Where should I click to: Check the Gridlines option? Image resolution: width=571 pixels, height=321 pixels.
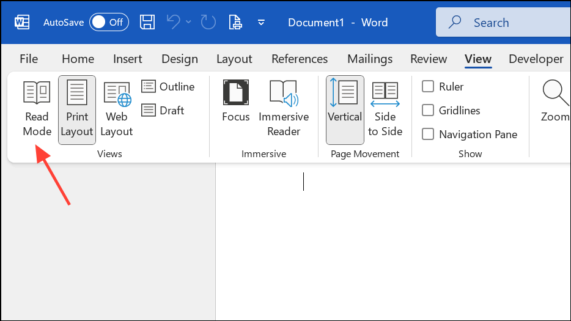pos(429,111)
